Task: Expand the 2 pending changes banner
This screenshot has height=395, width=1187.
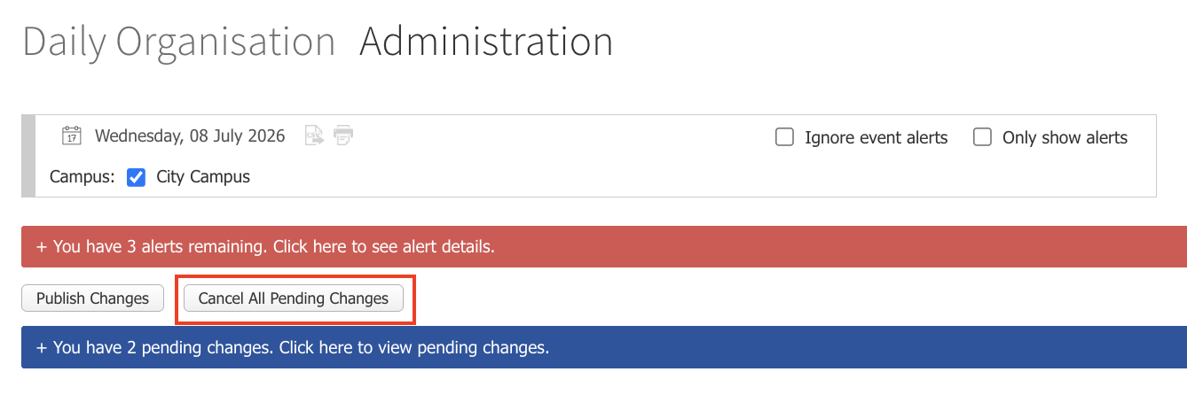Action: coord(604,347)
